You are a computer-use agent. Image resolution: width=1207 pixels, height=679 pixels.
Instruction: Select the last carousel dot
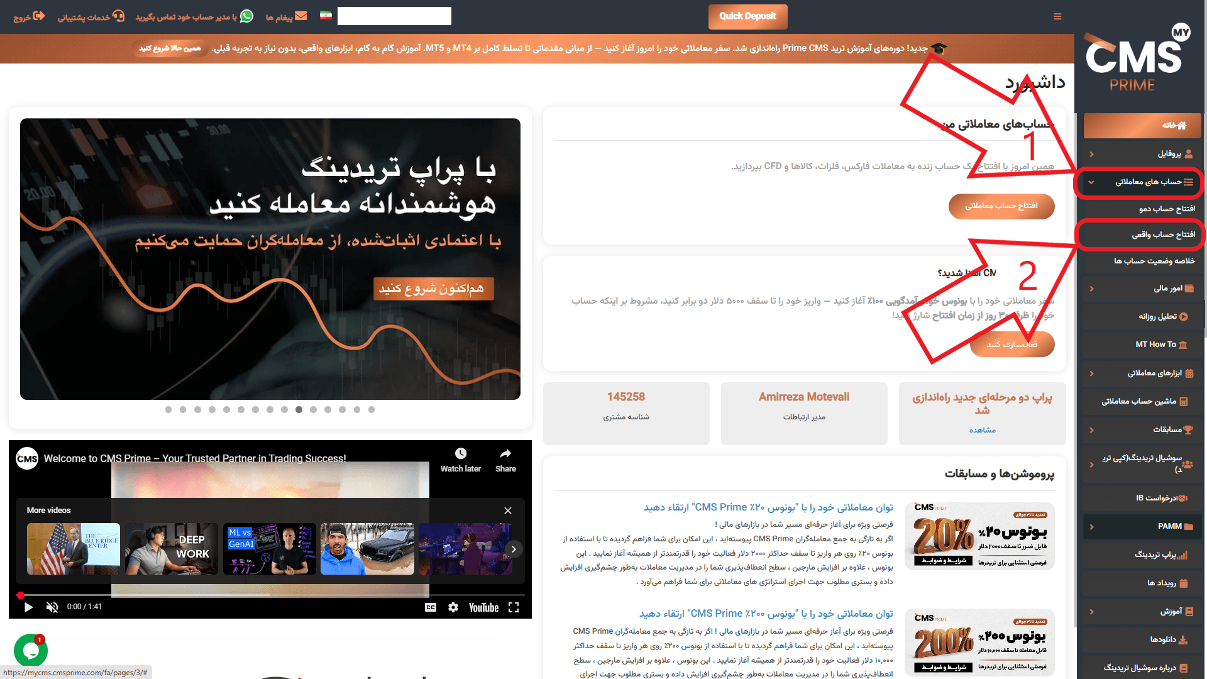coord(372,410)
